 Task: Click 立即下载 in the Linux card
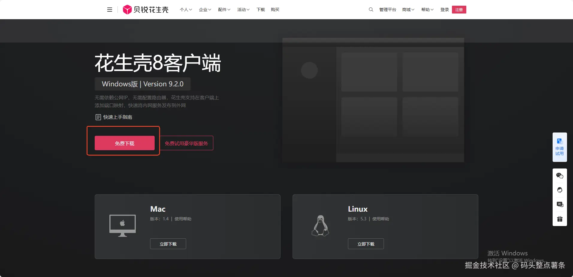[x=366, y=244]
